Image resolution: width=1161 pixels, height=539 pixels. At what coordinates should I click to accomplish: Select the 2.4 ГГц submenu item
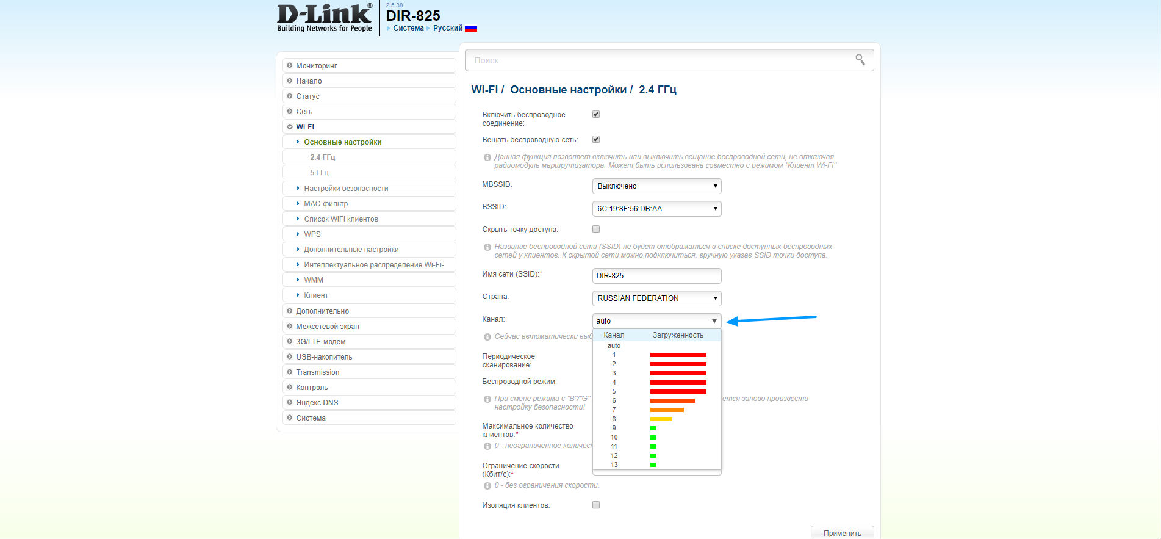tap(369, 157)
